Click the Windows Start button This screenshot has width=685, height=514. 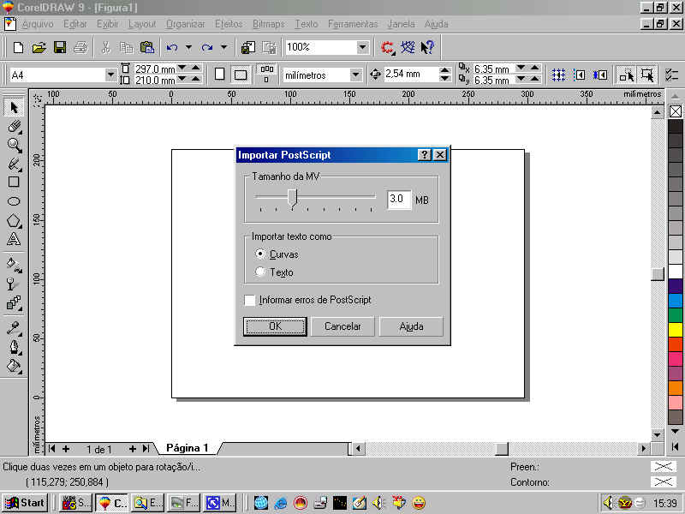click(26, 503)
